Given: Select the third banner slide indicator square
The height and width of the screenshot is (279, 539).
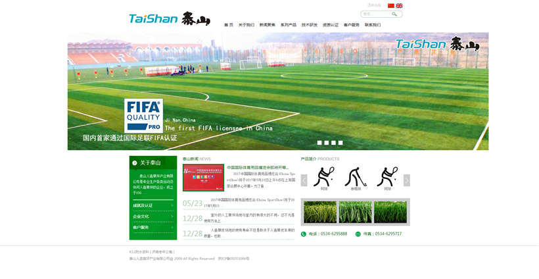Looking at the screenshot, I should click(333, 143).
